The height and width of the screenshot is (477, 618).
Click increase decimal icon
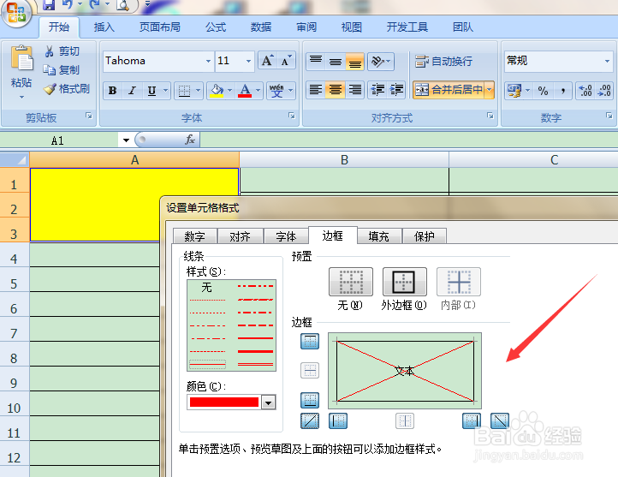tap(585, 91)
